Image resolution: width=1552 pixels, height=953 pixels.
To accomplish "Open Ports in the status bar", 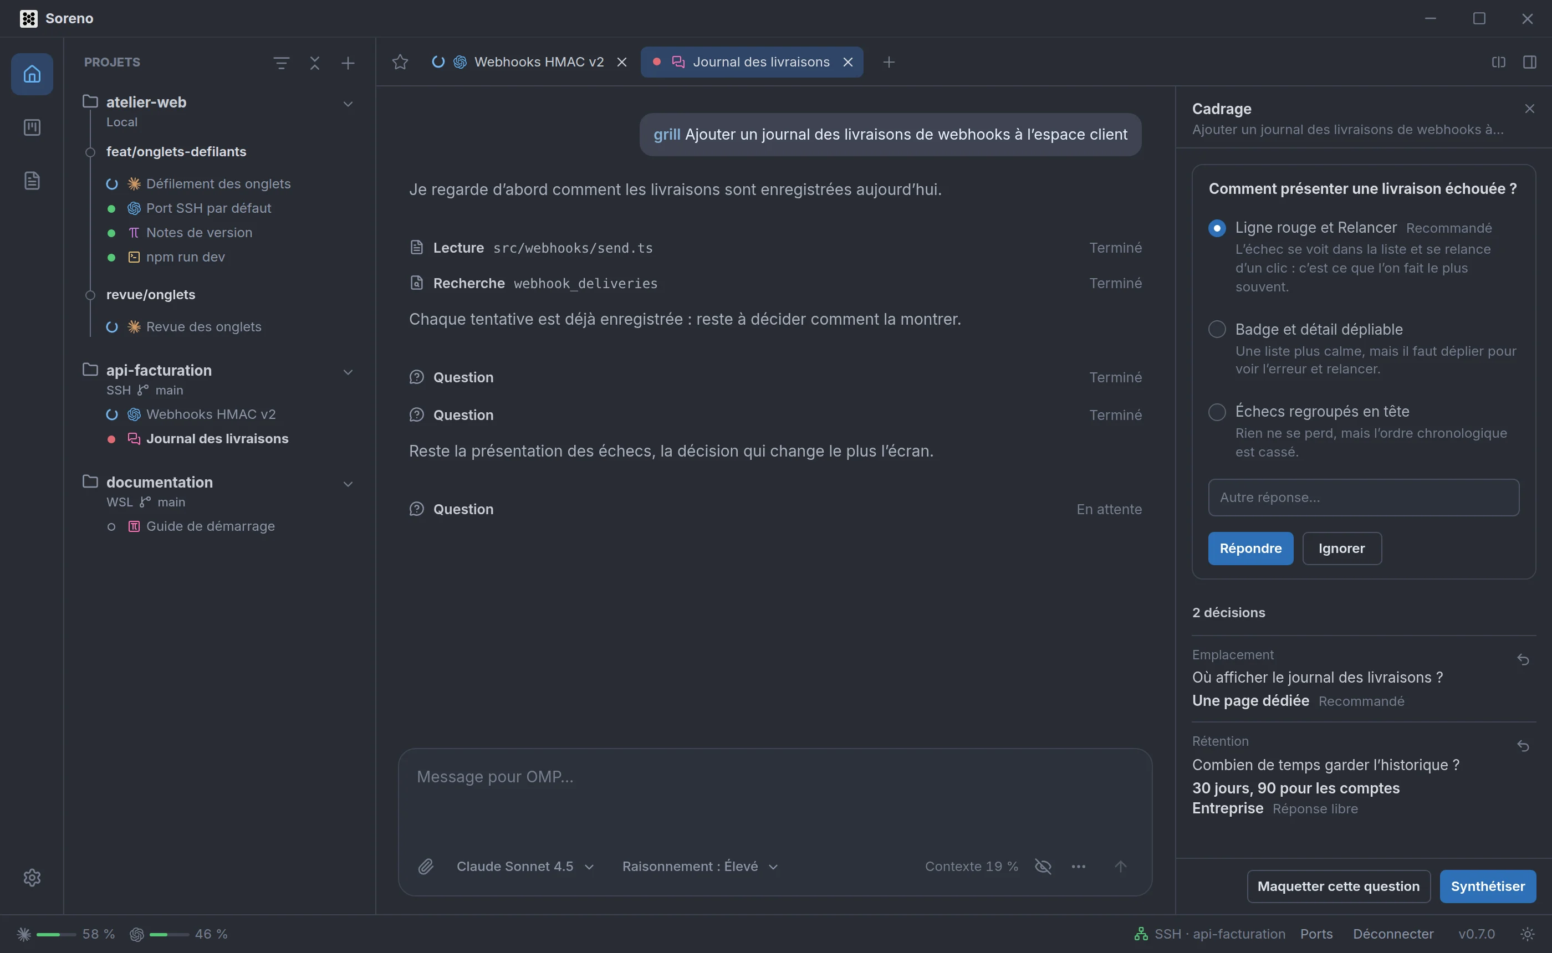I will (1316, 934).
